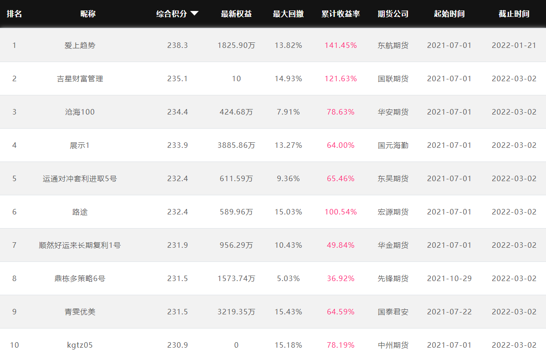Sort by 最大回撤 column header

pyautogui.click(x=288, y=14)
